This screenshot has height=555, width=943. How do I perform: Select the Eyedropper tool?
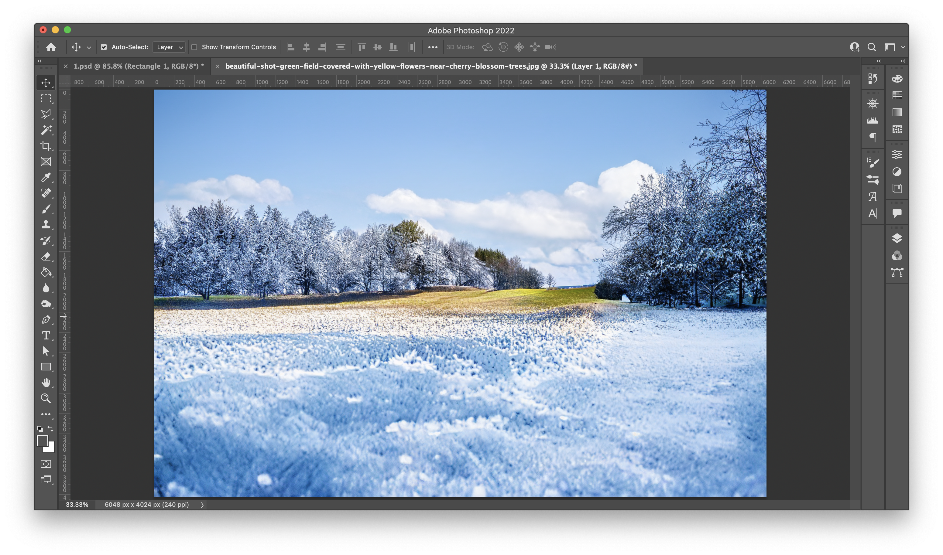point(46,177)
